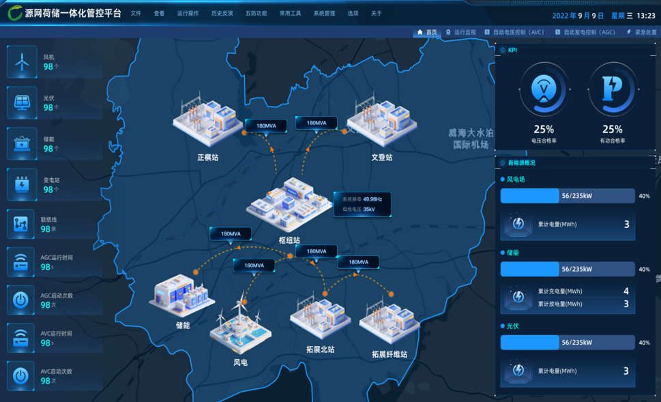This screenshot has height=402, width=661.
Task: Select the 文登站 substation on the map
Action: [x=381, y=118]
